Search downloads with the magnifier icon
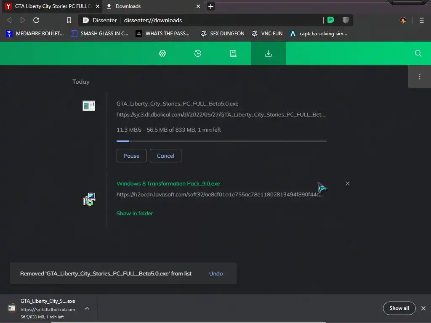The image size is (431, 323). click(418, 53)
